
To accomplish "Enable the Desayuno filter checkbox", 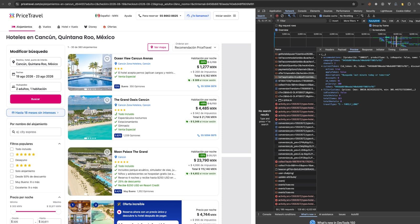I will point(12,160).
